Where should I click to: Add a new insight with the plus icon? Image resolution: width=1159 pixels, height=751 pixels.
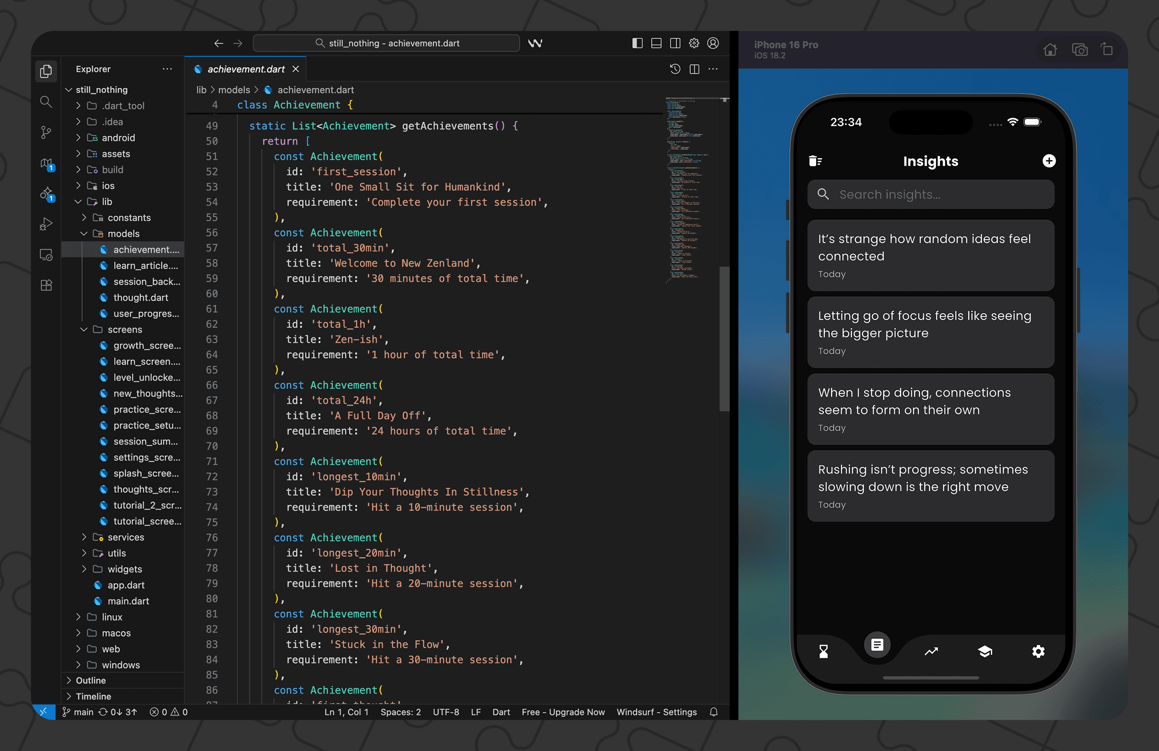(1049, 161)
